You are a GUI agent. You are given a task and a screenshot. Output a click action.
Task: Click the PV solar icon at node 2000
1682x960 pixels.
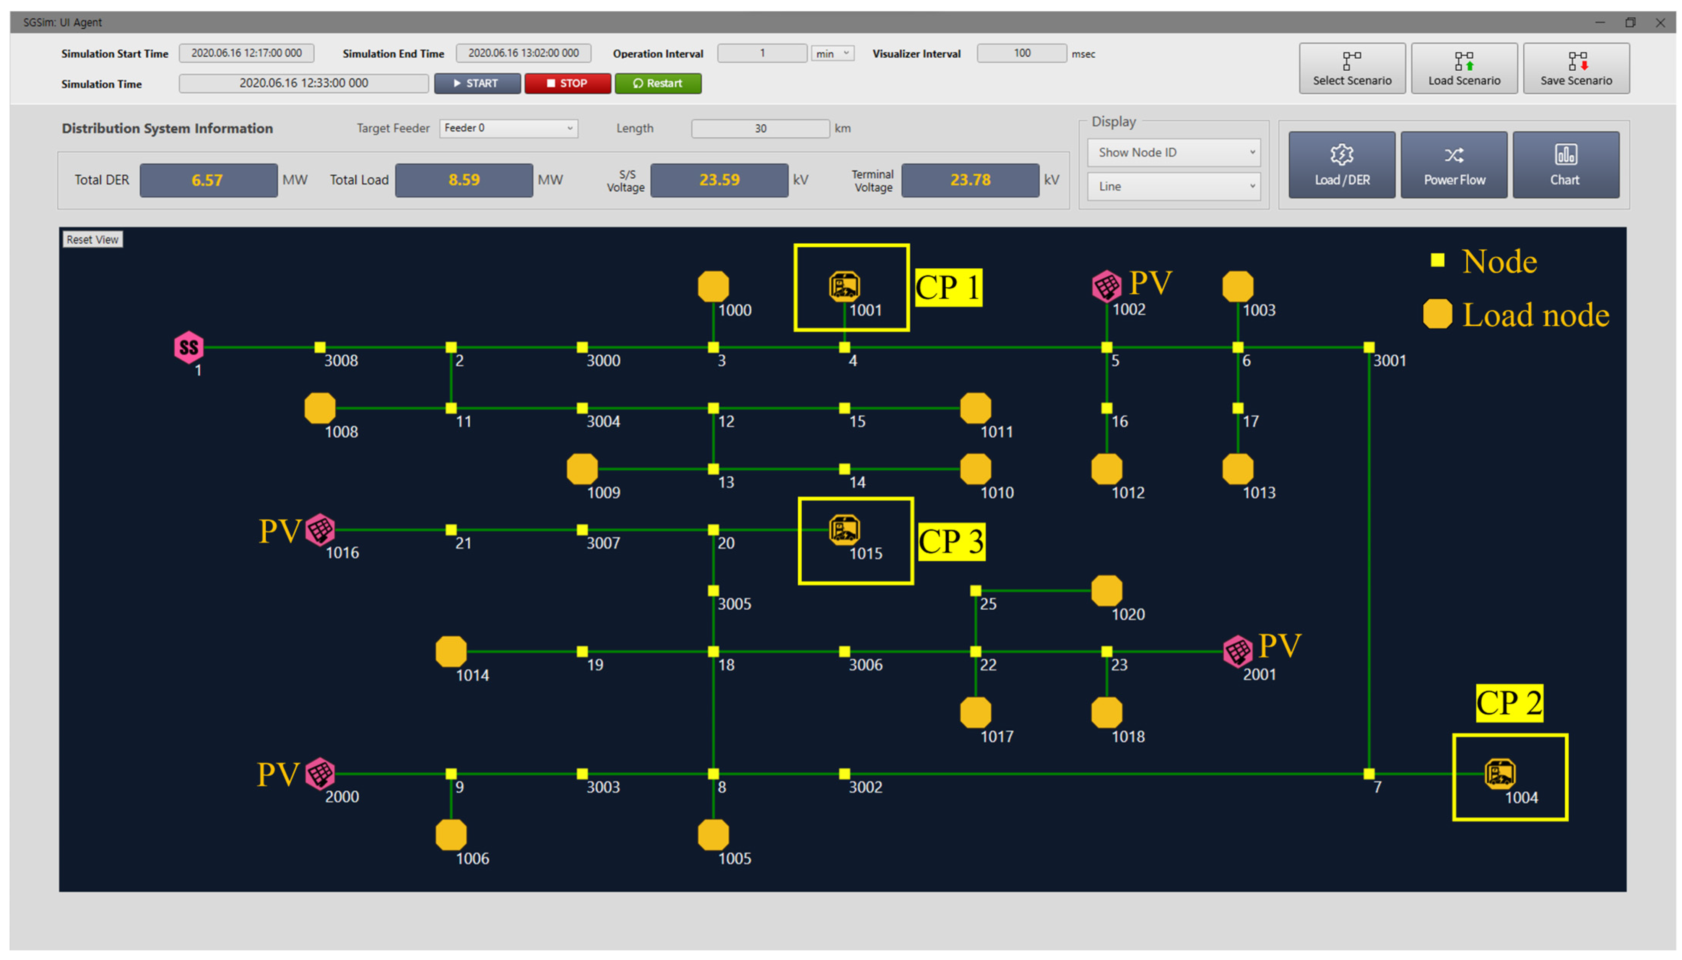point(320,773)
